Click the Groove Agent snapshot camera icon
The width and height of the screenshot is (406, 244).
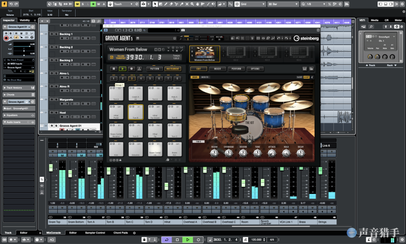click(183, 30)
